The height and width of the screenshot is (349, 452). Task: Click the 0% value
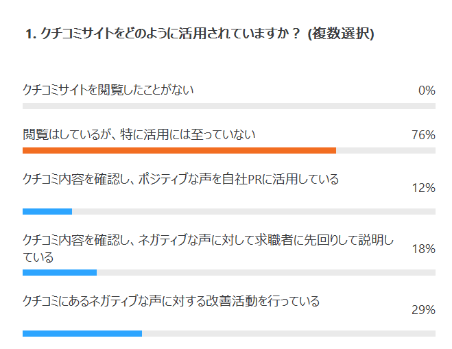(427, 91)
